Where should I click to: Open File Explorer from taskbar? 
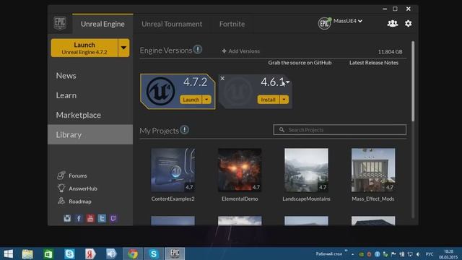(27, 253)
